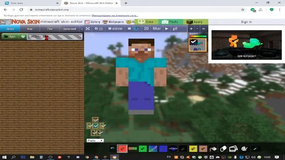Open the Windows Start menu

coord(4,157)
